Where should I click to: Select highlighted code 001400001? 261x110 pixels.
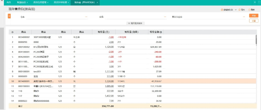coord(24,81)
